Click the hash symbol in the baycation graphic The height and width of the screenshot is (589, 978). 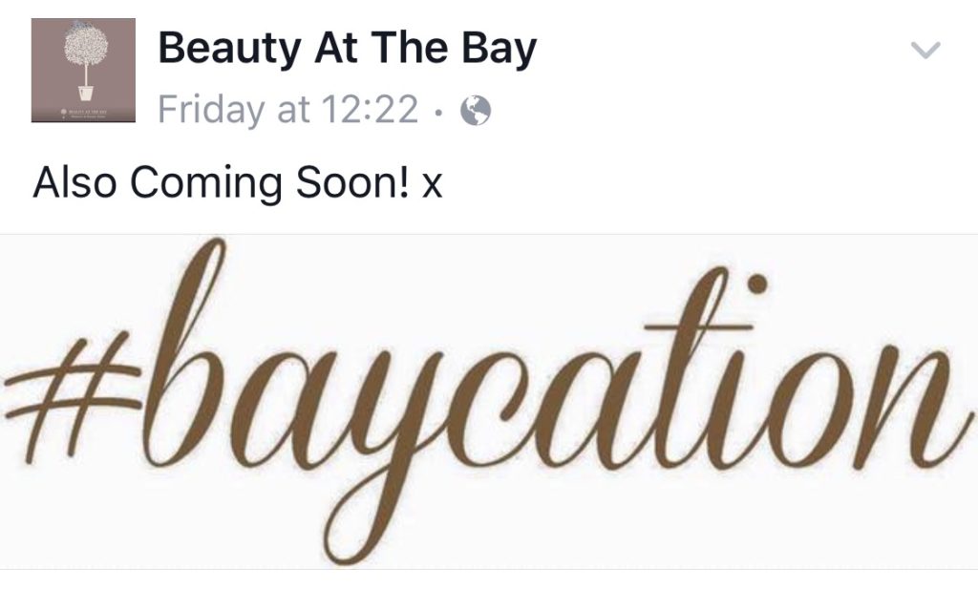[x=72, y=396]
